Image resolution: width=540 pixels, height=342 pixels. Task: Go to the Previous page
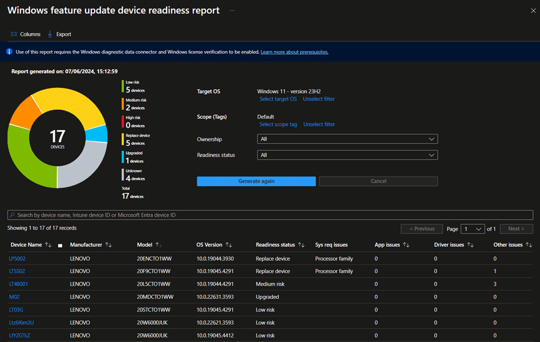[x=422, y=229]
